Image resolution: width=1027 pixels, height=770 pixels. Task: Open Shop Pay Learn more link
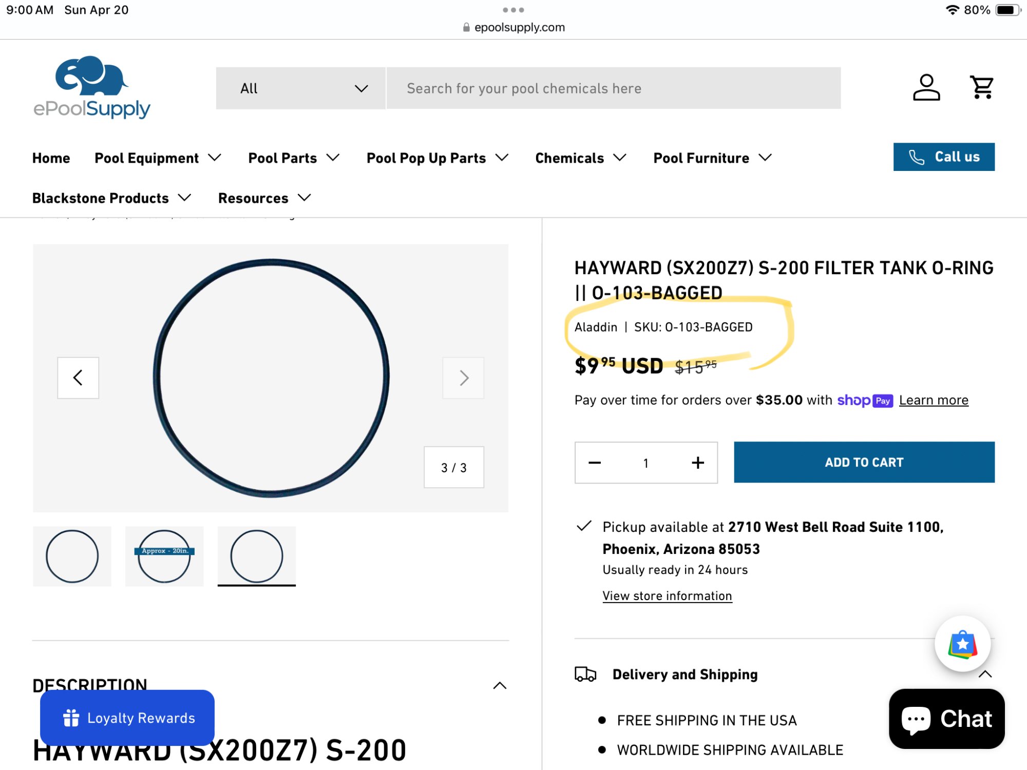click(x=934, y=400)
